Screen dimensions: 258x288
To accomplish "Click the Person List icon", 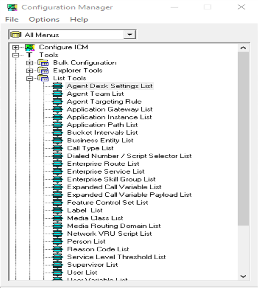I will point(57,241).
